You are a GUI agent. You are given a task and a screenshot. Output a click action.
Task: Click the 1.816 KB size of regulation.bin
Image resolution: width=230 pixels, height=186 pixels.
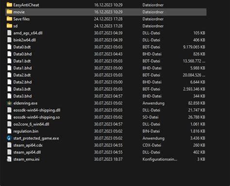[x=197, y=131]
